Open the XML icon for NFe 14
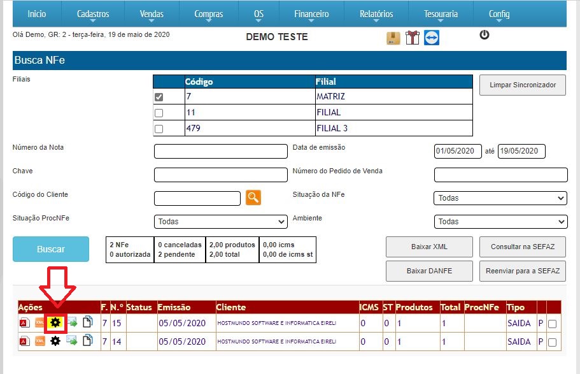 [39, 341]
